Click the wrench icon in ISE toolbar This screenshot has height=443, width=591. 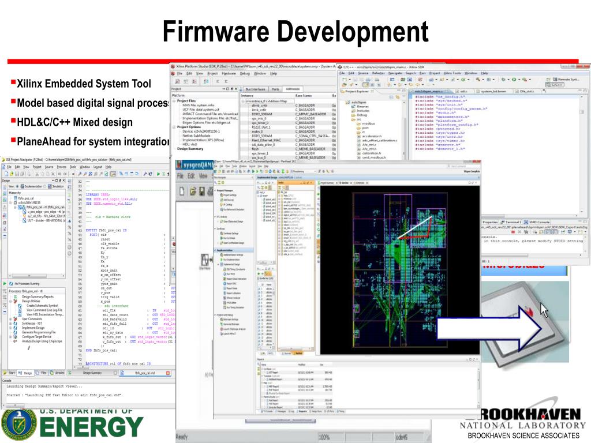tap(145, 174)
